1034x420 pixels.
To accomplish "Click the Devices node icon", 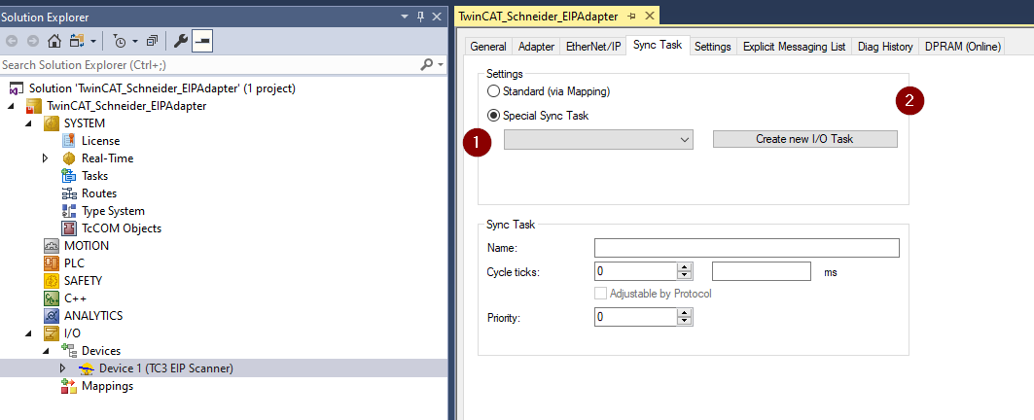I will [x=69, y=351].
